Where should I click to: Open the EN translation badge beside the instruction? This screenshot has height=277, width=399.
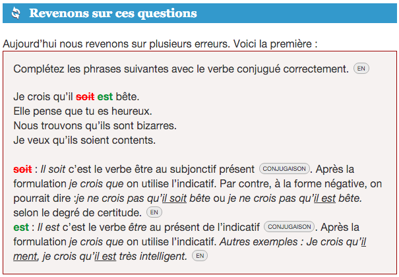(361, 69)
